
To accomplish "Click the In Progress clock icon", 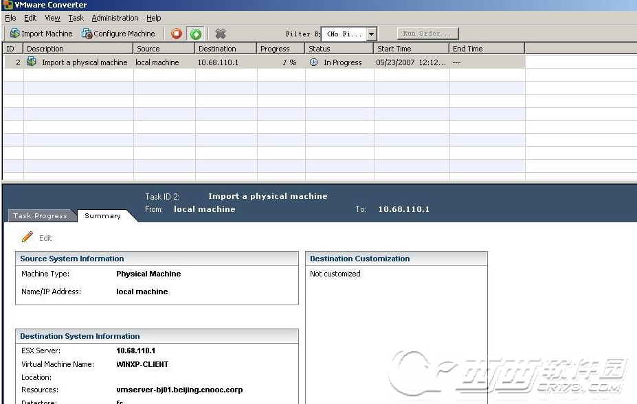I will click(314, 62).
